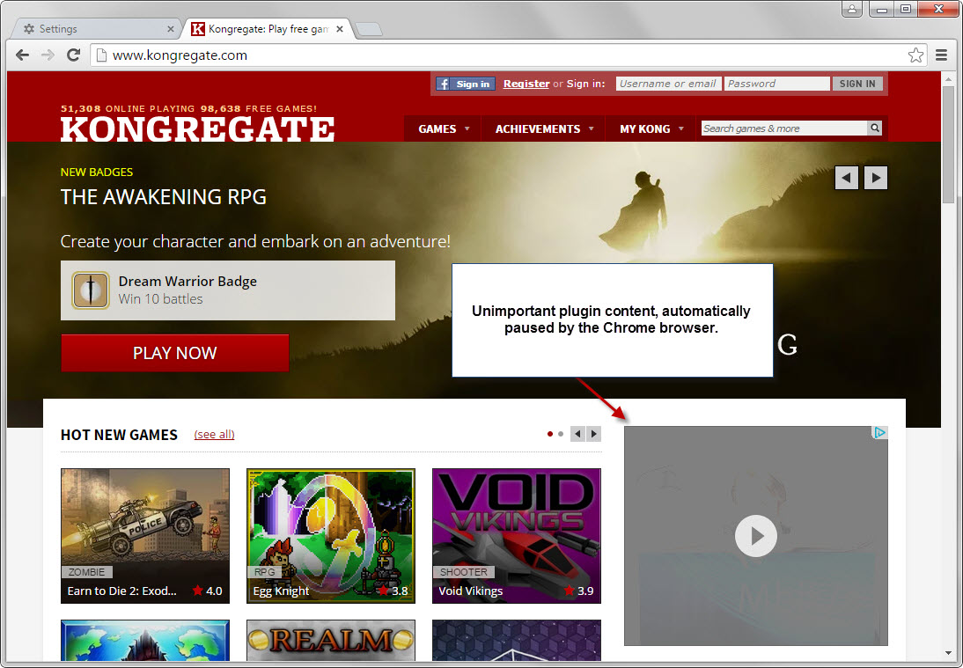This screenshot has height=668, width=963.
Task: Click the RPG category tag on Egg Knight
Action: (x=265, y=572)
